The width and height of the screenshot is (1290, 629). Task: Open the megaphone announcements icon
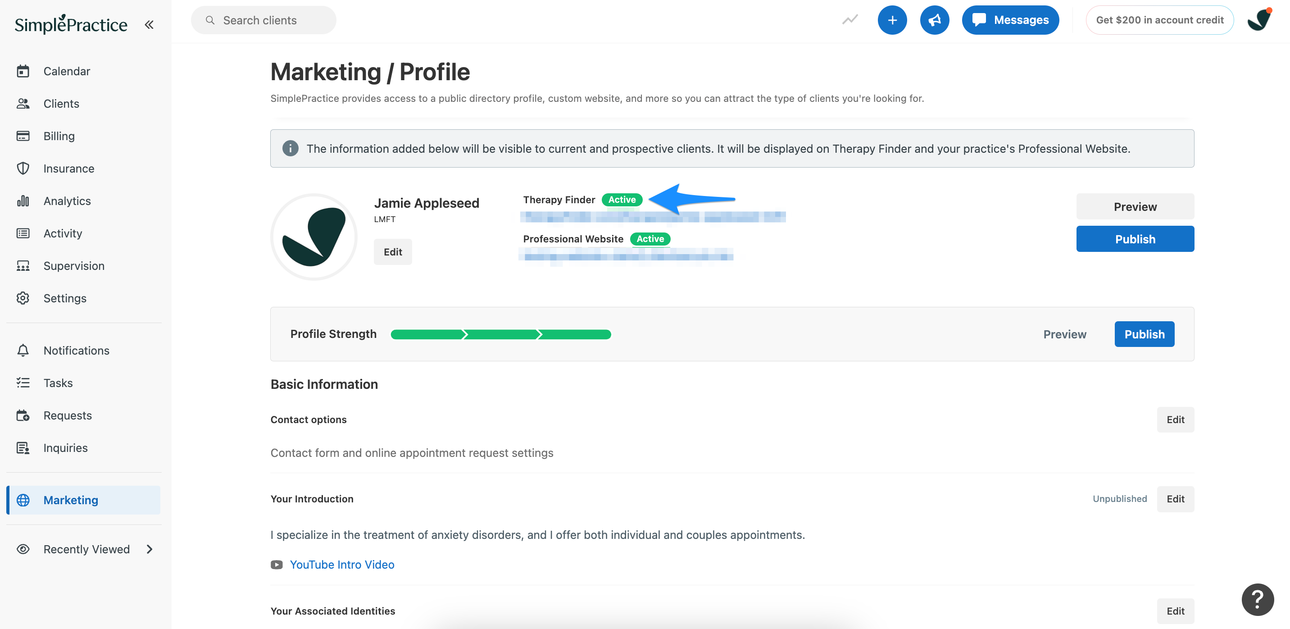click(935, 20)
